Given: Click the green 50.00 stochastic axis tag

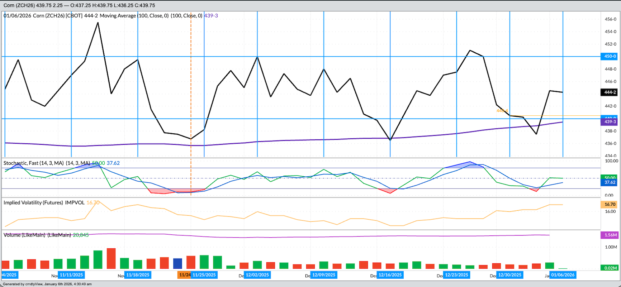Looking at the screenshot, I should click(610, 178).
